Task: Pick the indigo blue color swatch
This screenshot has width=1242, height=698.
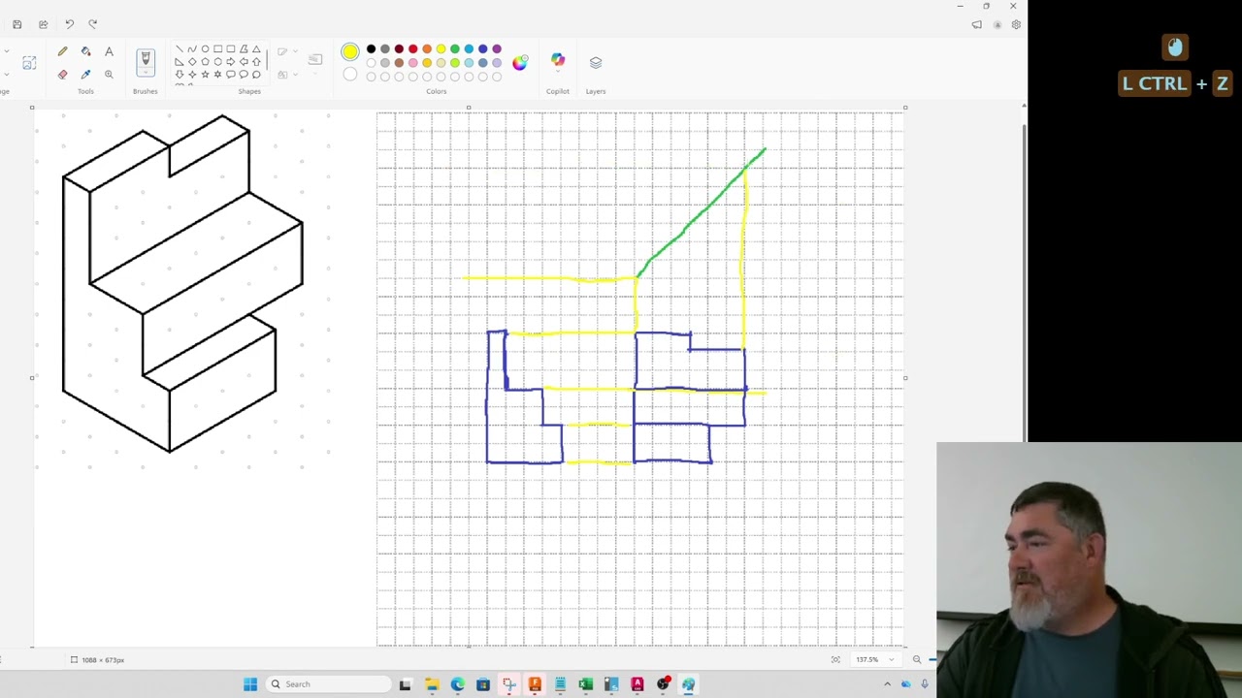Action: pos(483,48)
